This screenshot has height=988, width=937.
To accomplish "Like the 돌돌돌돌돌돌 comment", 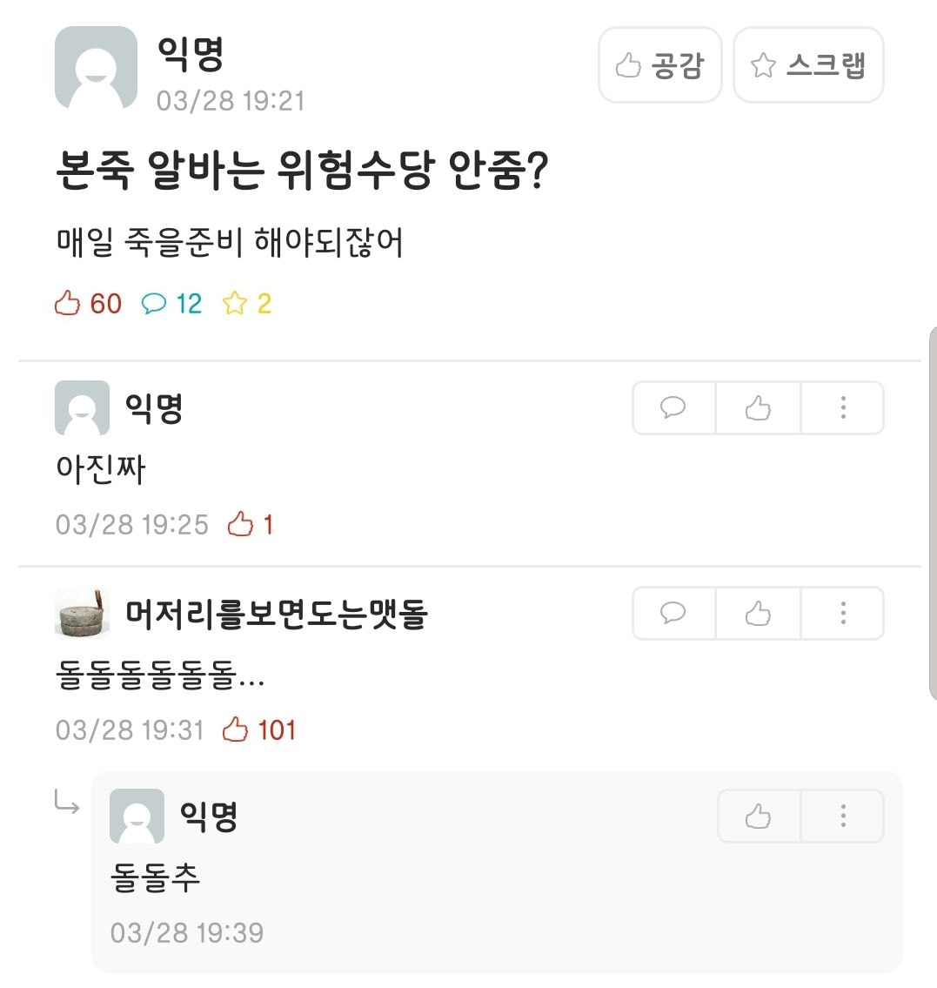I will 758,613.
